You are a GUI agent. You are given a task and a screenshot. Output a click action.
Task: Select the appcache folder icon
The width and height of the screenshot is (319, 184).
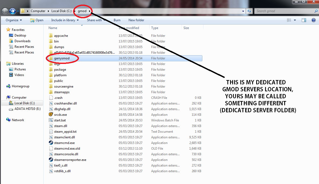coord(51,35)
